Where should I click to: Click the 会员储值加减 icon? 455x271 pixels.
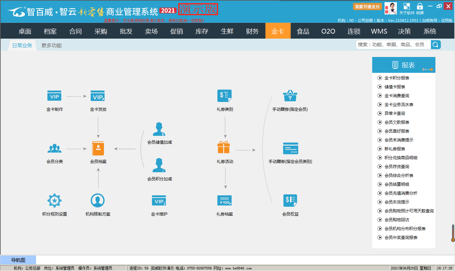click(x=159, y=129)
